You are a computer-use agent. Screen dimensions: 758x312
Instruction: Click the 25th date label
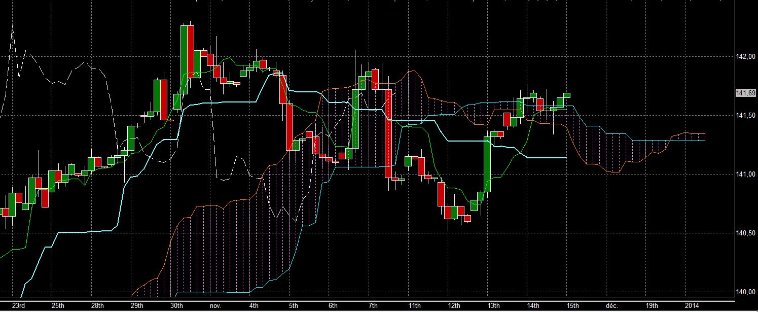(58, 305)
